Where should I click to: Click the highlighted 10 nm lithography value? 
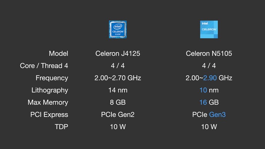pyautogui.click(x=209, y=90)
